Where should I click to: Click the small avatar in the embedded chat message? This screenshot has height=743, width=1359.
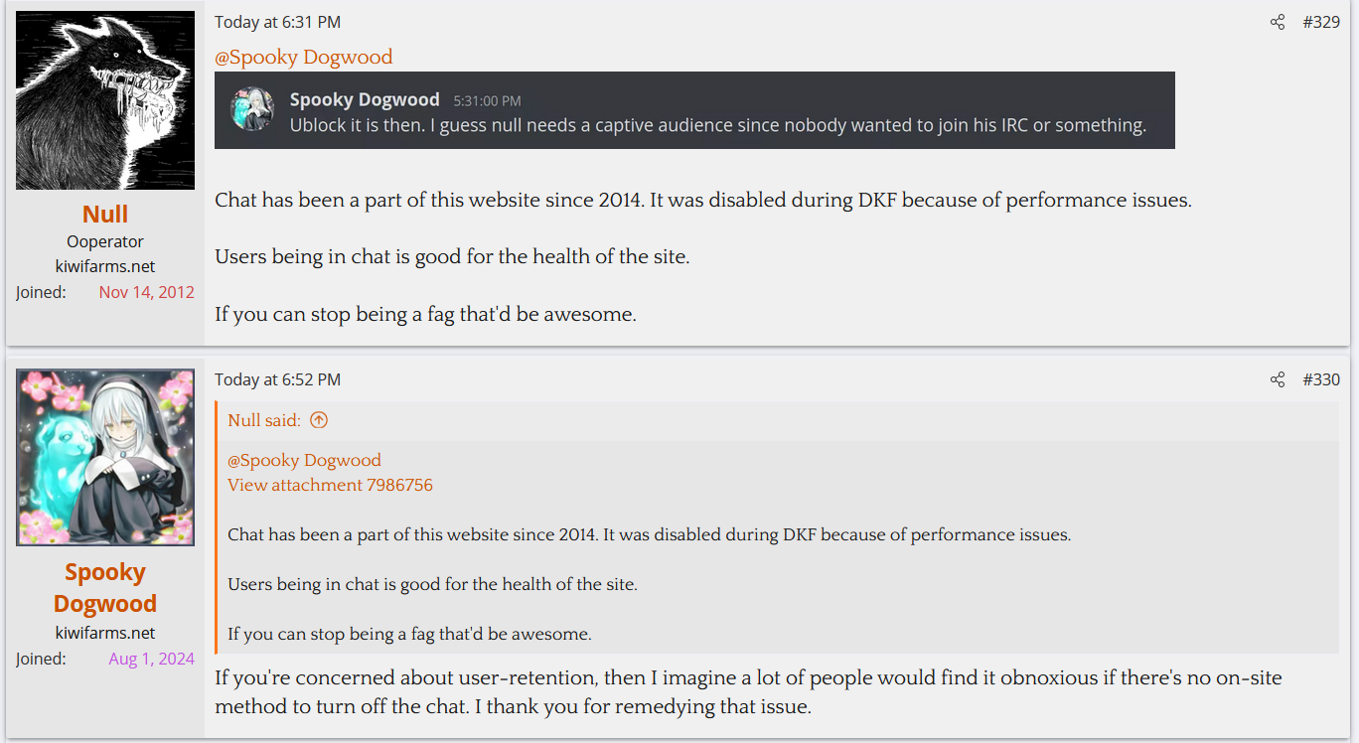252,109
